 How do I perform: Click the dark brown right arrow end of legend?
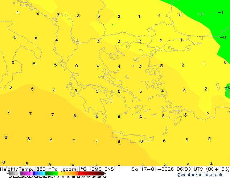click(104, 173)
